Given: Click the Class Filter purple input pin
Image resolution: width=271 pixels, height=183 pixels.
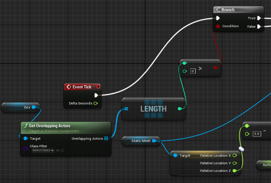Looking at the screenshot, I should click(x=25, y=149).
